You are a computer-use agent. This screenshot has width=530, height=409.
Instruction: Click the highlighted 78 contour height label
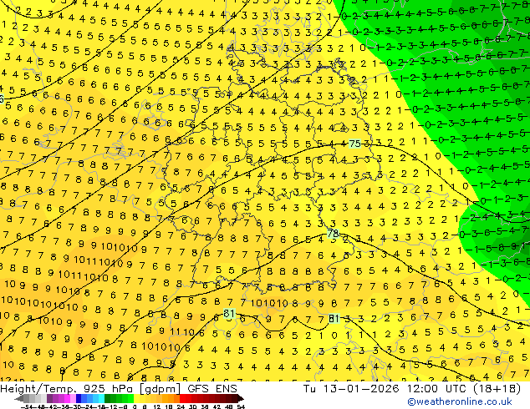click(x=333, y=233)
